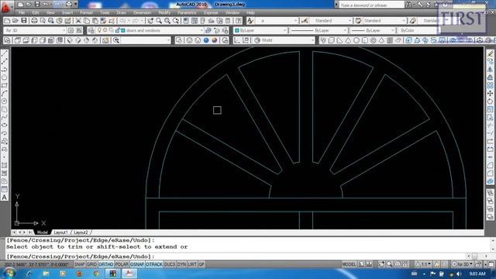The height and width of the screenshot is (279, 496).
Task: Open the AutoCAD application menu button
Action: [5, 7]
